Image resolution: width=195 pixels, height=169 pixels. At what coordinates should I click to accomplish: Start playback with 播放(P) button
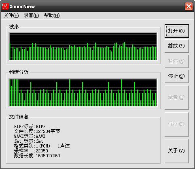pos(176,46)
